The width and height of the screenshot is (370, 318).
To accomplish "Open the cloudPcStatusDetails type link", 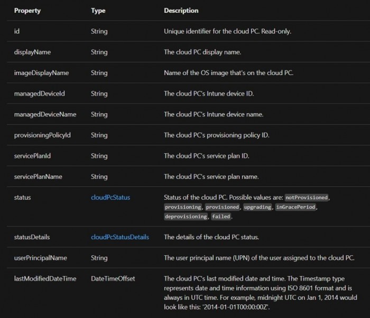I will coord(120,237).
